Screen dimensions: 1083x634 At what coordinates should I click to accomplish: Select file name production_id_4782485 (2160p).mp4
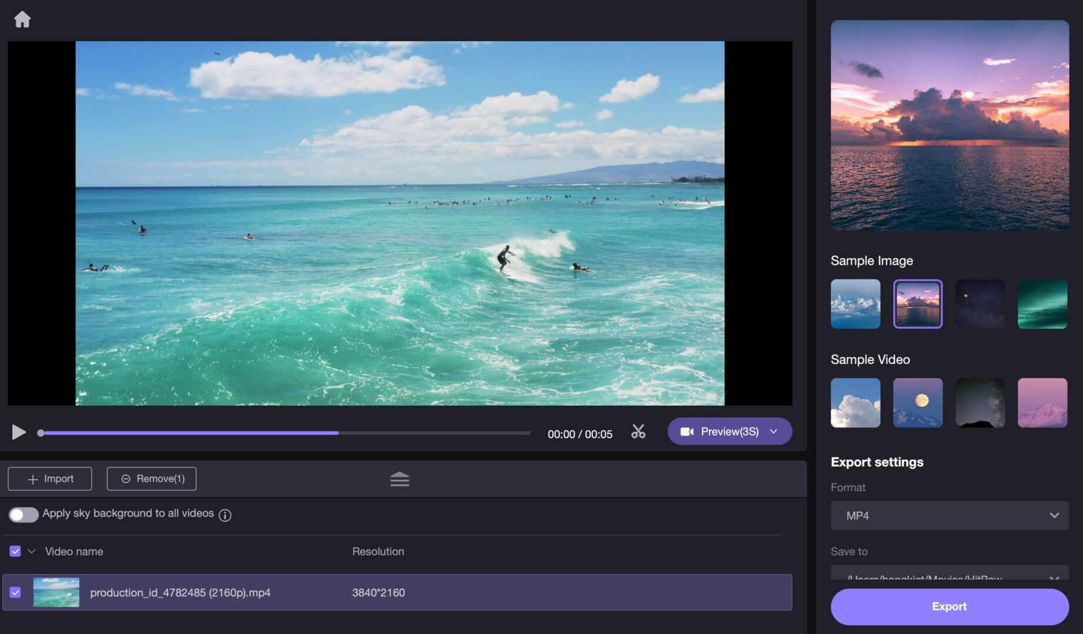click(x=180, y=592)
